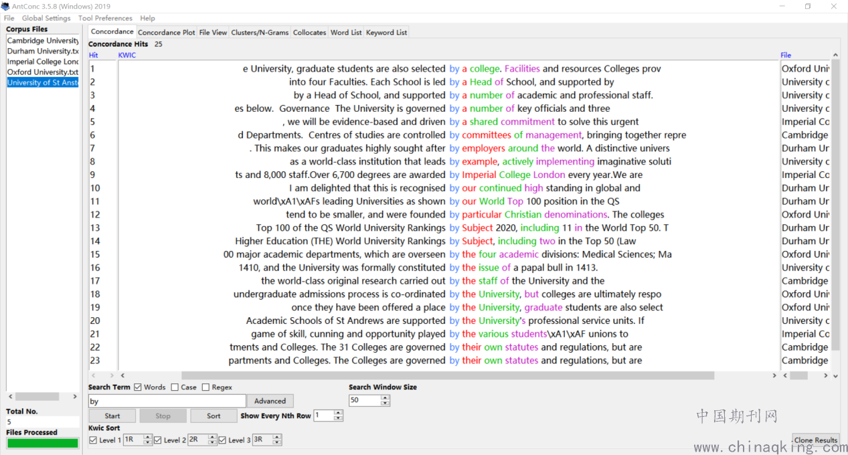Screen dimensions: 848x455
Task: Click the results scrollbar down arrow
Action: (x=835, y=376)
